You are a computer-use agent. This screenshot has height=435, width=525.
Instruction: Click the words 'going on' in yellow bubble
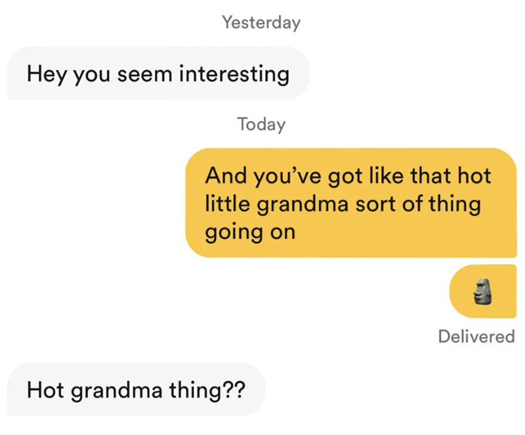tap(250, 233)
